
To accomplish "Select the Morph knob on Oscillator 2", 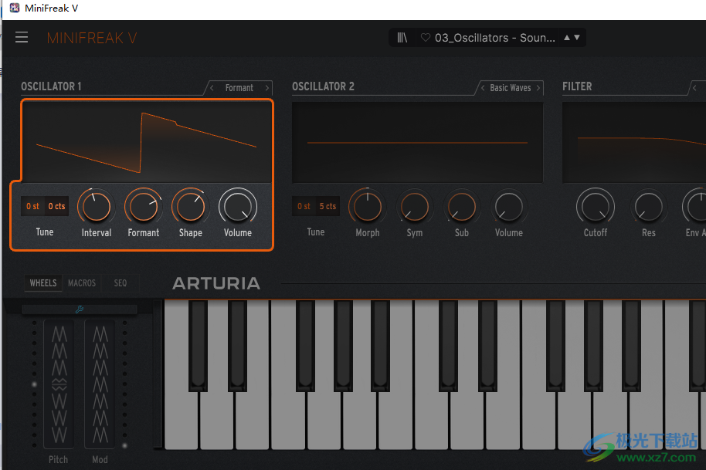I will click(367, 207).
